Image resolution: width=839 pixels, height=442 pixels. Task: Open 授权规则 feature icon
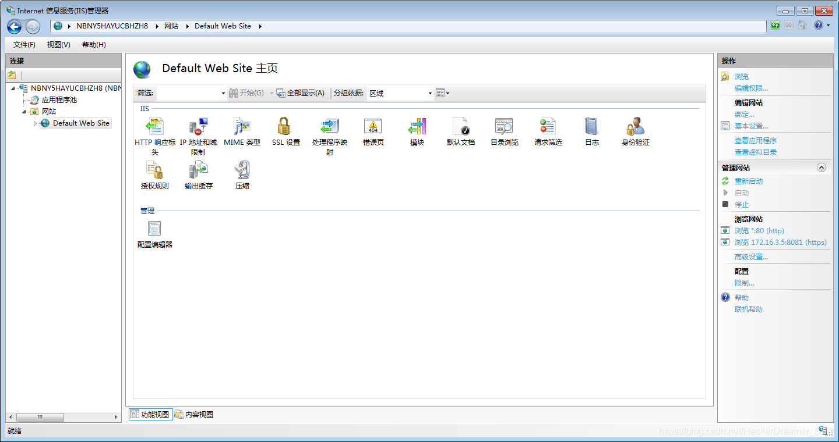154,170
